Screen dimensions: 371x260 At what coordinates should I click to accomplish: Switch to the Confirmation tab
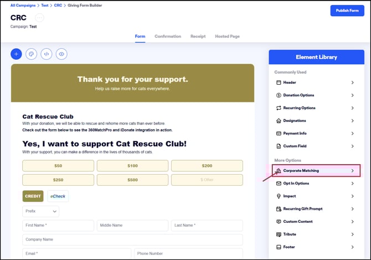[x=168, y=37]
